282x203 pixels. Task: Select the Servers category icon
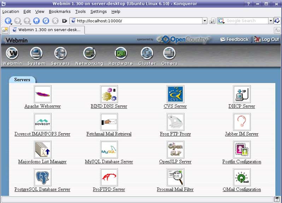(60, 53)
